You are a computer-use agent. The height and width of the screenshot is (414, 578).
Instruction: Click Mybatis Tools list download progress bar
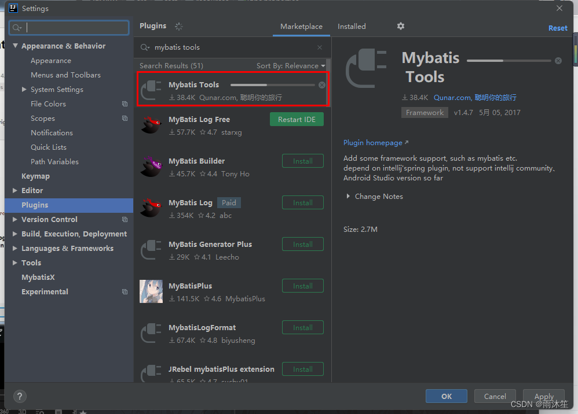(272, 85)
